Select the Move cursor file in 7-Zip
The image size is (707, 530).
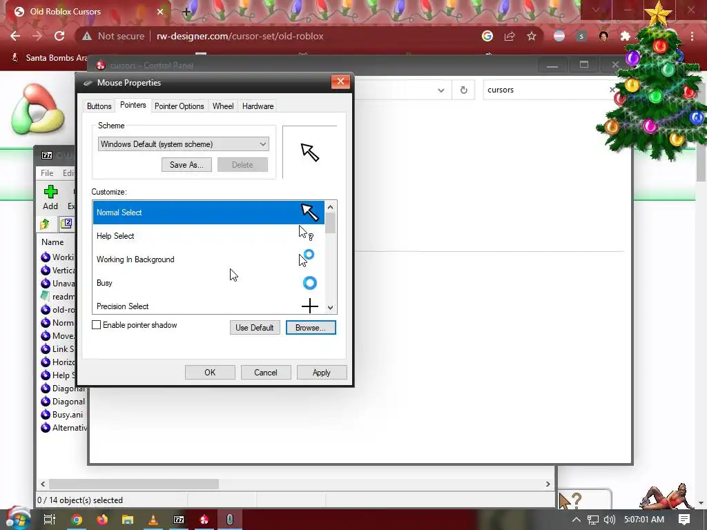tap(58, 336)
